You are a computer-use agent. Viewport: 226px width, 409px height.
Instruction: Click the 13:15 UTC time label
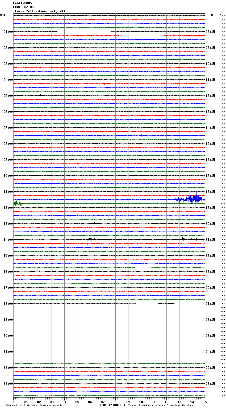pyautogui.click(x=210, y=112)
